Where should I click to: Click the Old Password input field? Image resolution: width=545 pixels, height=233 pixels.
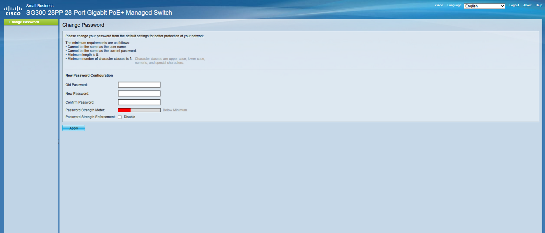tap(139, 85)
